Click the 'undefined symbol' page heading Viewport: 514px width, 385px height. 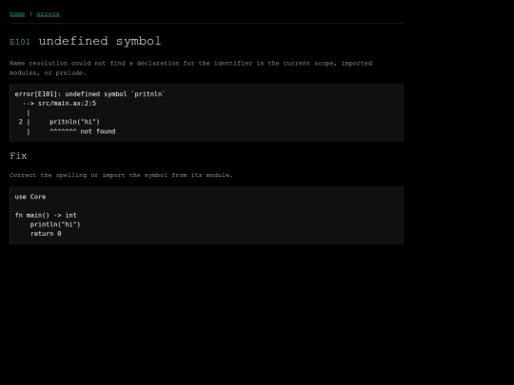[x=100, y=41]
